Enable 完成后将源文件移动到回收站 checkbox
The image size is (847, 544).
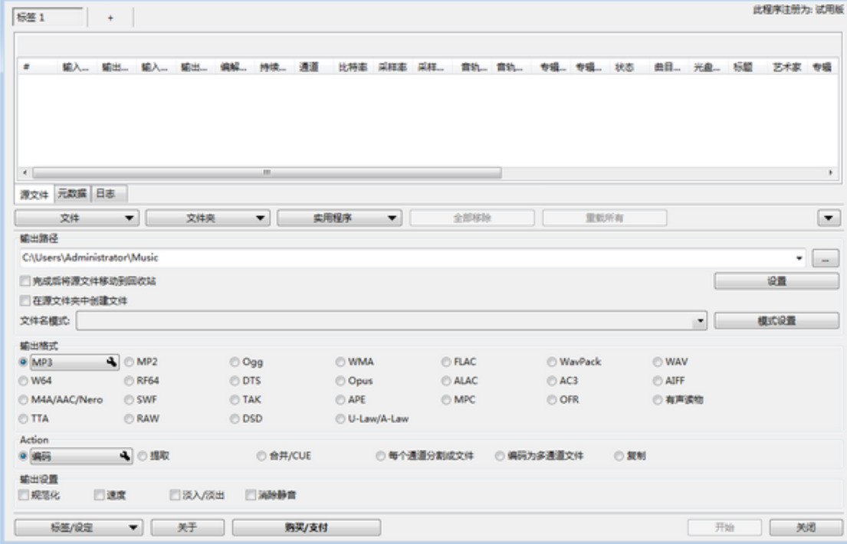[25, 281]
